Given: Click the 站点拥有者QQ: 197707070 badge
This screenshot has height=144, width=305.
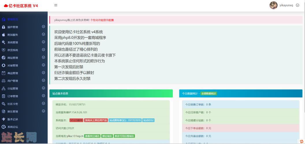Looking at the screenshot, I should click(x=125, y=120).
